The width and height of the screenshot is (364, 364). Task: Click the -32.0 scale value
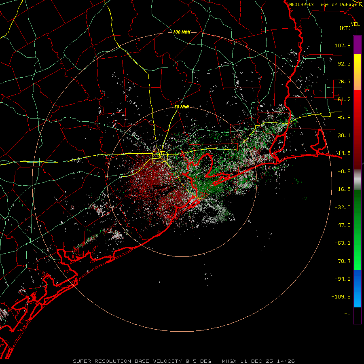point(343,207)
